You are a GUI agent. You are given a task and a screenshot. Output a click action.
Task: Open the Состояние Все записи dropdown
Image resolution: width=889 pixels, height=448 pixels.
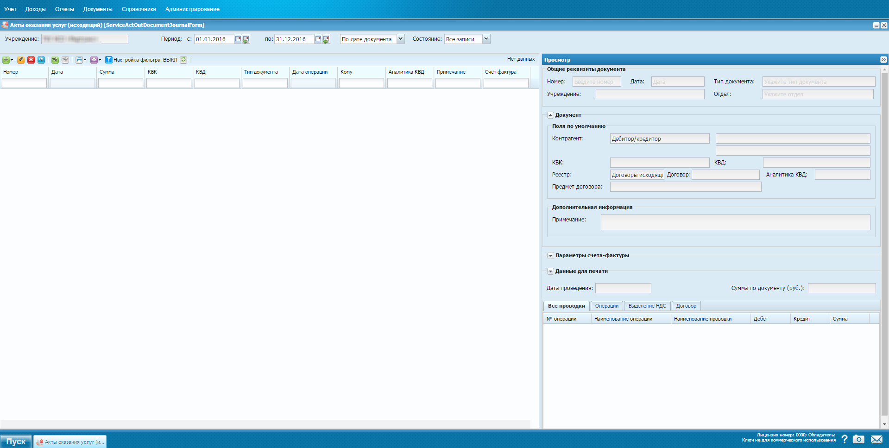486,39
